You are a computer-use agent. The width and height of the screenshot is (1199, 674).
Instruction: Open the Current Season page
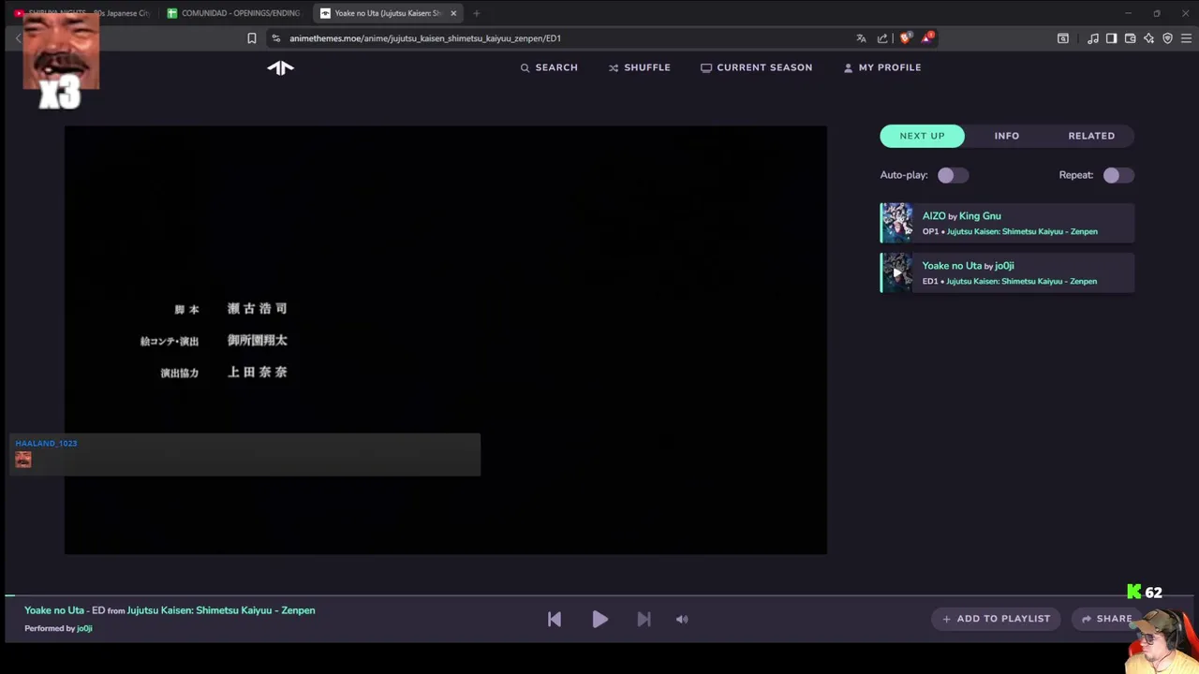coord(756,67)
